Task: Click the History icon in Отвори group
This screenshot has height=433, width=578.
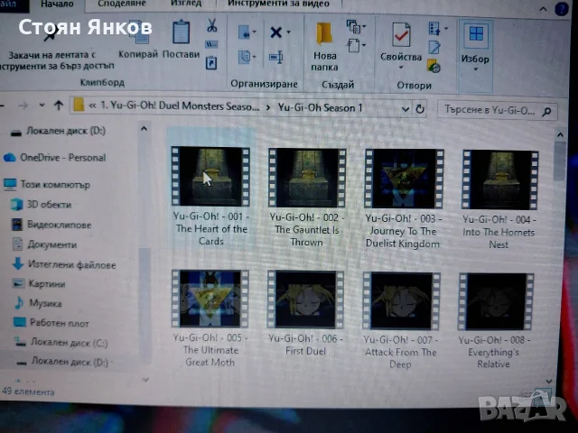Action: click(433, 66)
